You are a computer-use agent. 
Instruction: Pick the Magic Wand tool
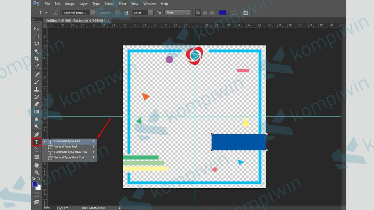point(37,51)
